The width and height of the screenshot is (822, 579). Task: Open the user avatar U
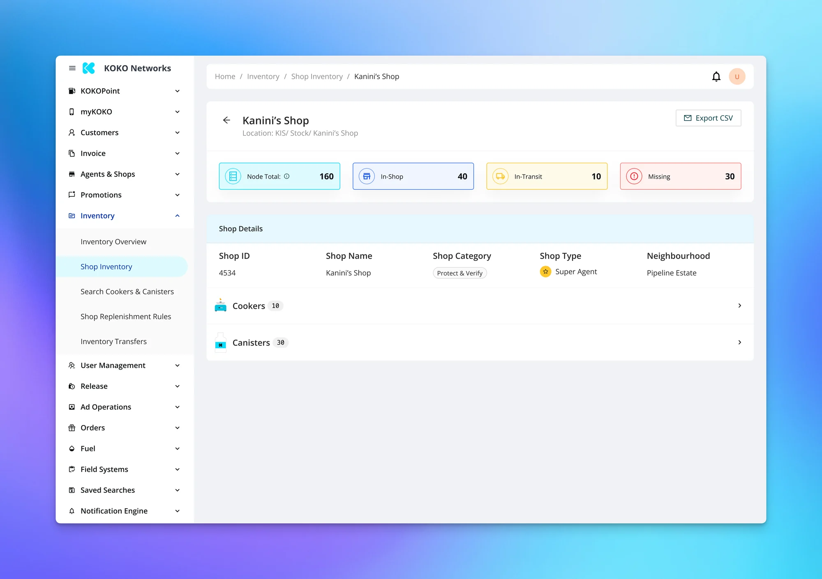737,76
